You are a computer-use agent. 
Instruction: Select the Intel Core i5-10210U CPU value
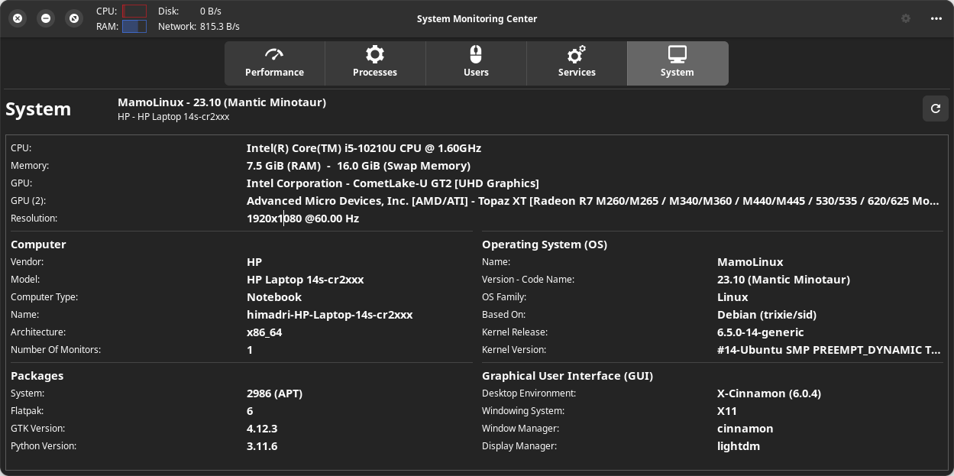tap(364, 148)
